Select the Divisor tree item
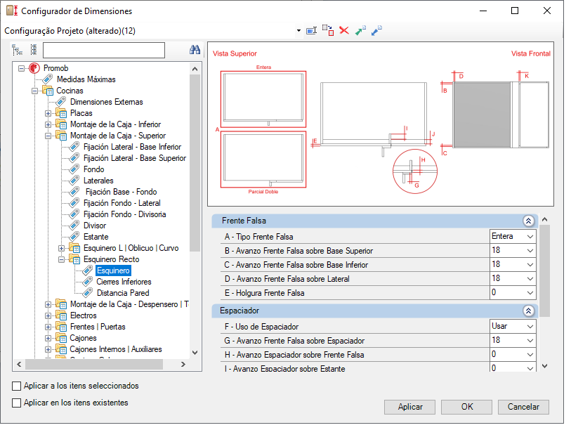This screenshot has height=430, width=571. [x=95, y=226]
